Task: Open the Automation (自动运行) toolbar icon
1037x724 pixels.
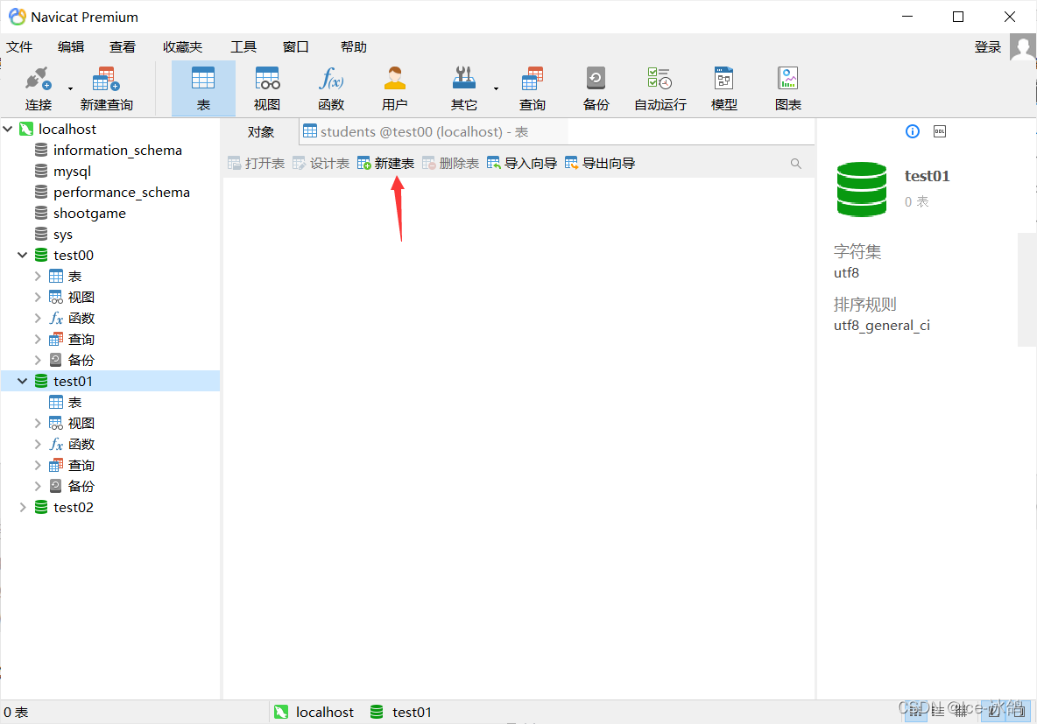Action: pyautogui.click(x=660, y=79)
